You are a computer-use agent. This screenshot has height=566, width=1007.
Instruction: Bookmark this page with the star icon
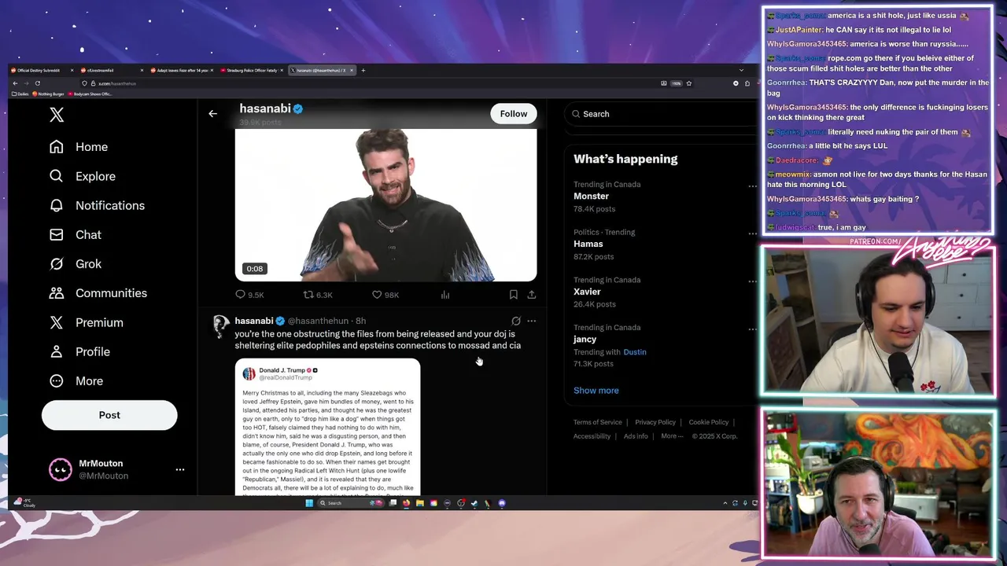tap(689, 83)
